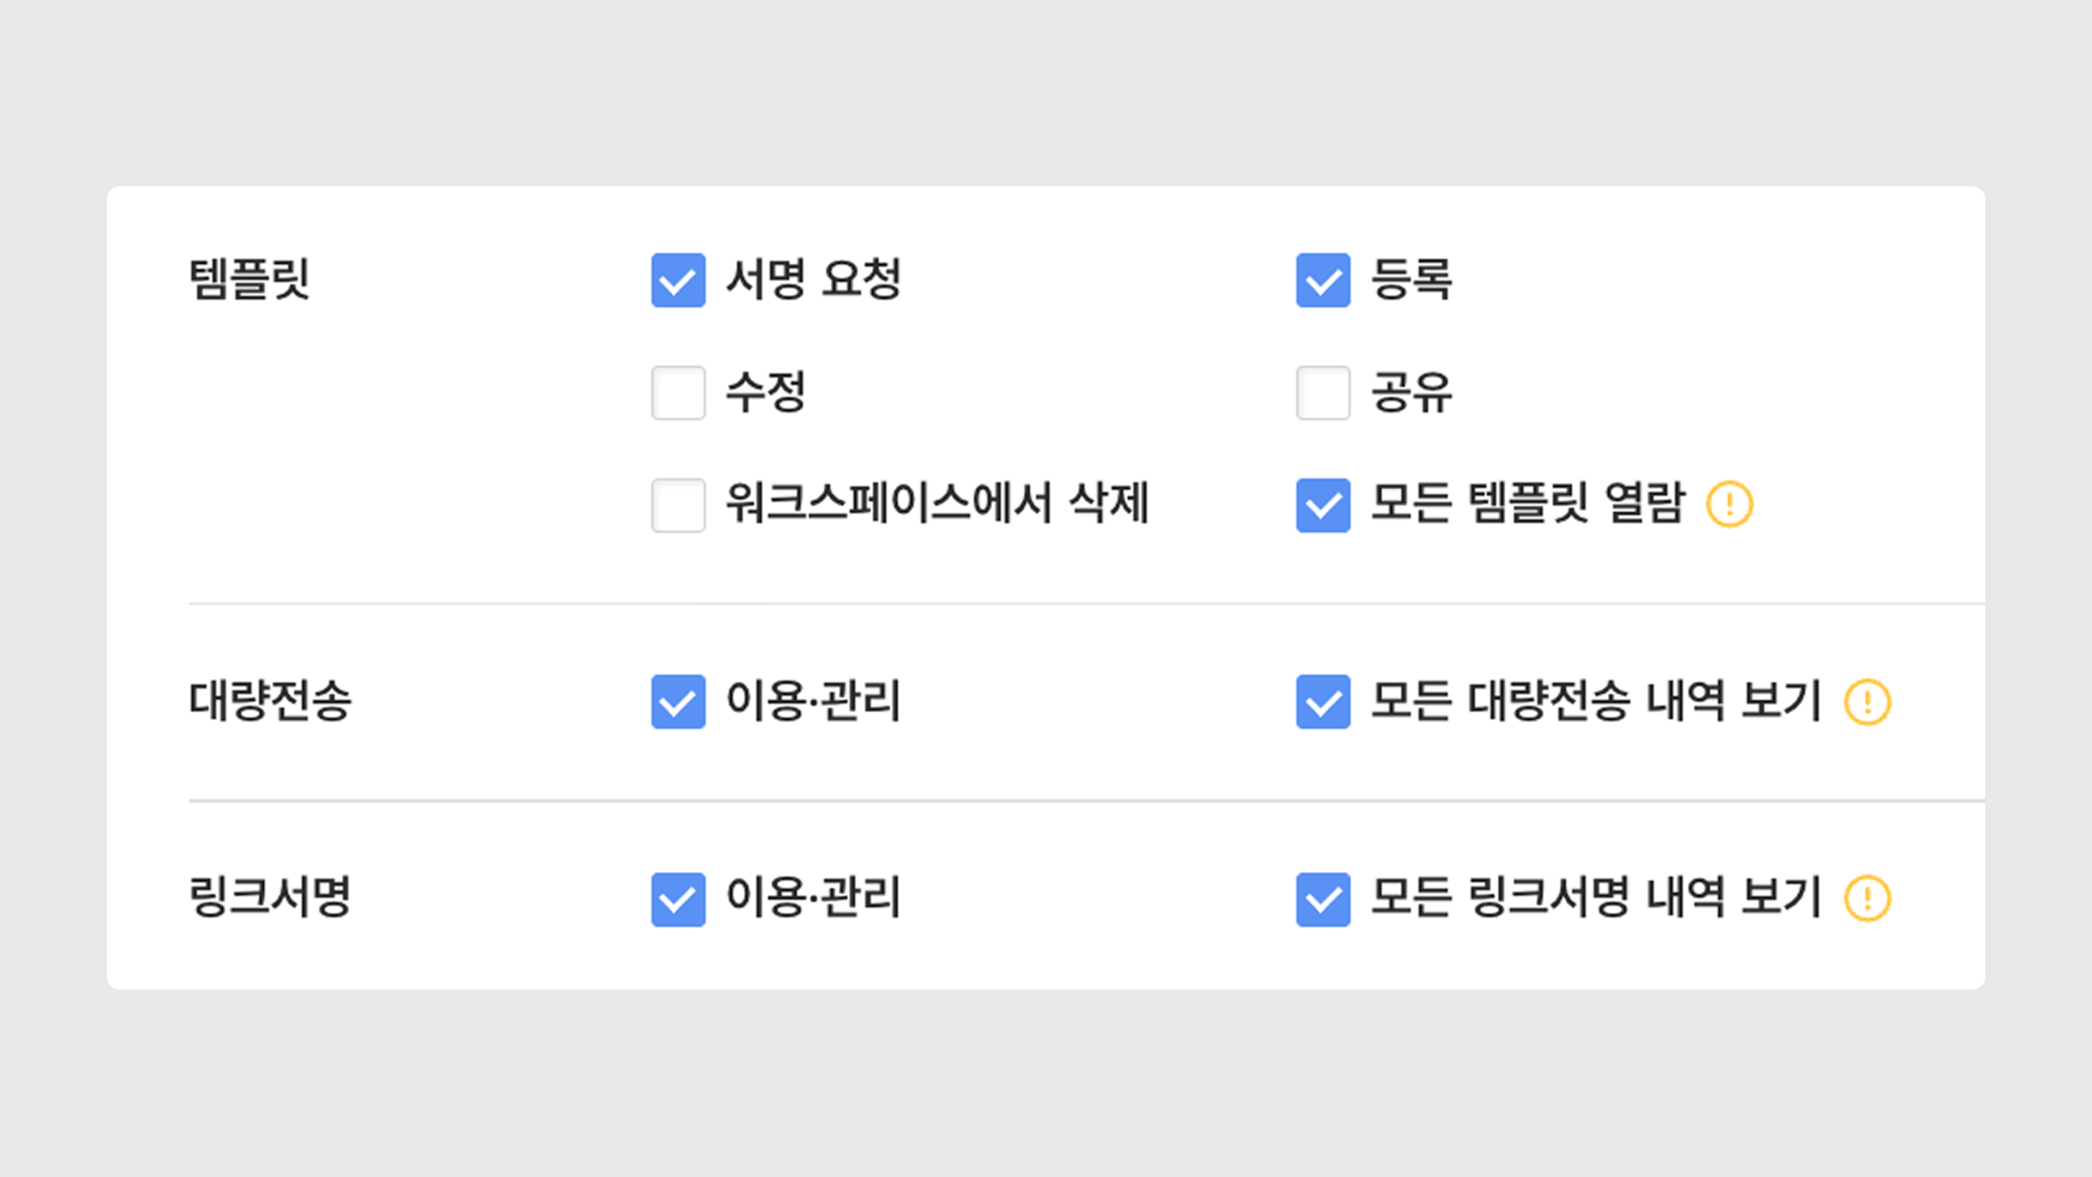Click the 템플릿 section heading
Viewport: 2092px width, 1177px height.
coord(250,280)
